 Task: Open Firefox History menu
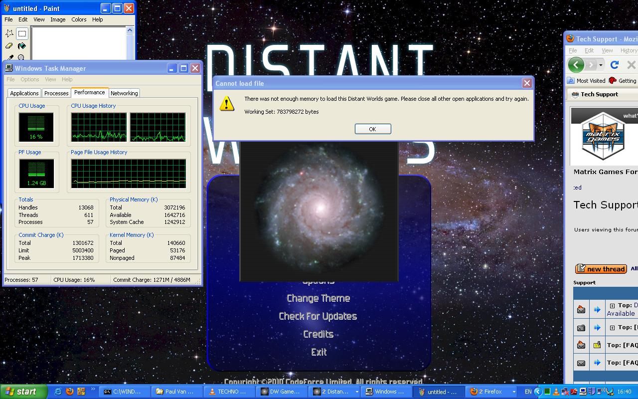pyautogui.click(x=629, y=50)
